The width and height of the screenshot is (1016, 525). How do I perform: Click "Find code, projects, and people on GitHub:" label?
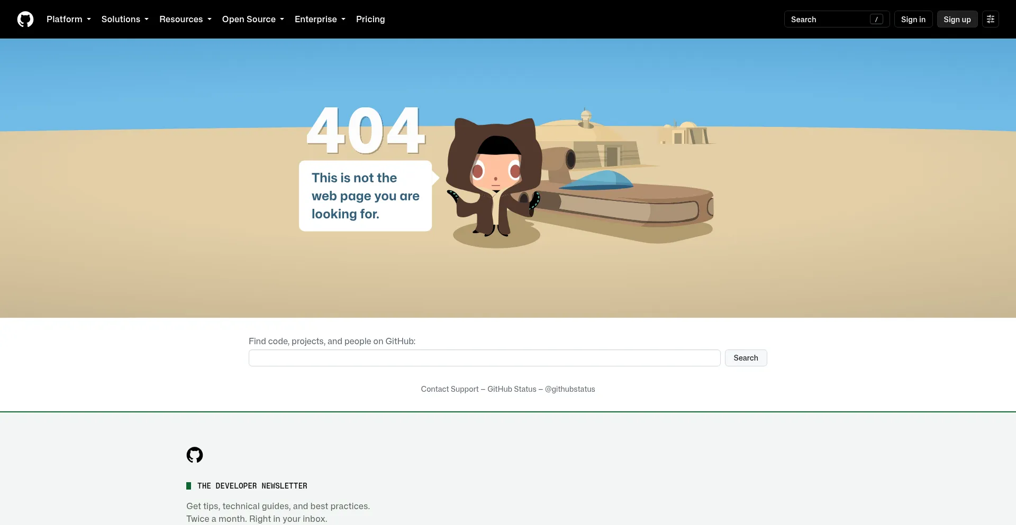(x=332, y=341)
